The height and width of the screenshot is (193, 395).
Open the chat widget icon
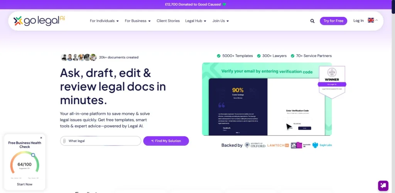383,186
